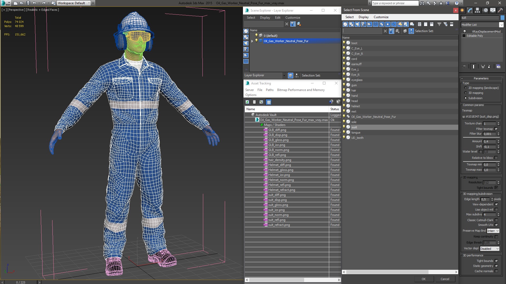Toggle Display Space Warps filter in Select From Scene
This screenshot has height=284, width=506.
pos(376,24)
